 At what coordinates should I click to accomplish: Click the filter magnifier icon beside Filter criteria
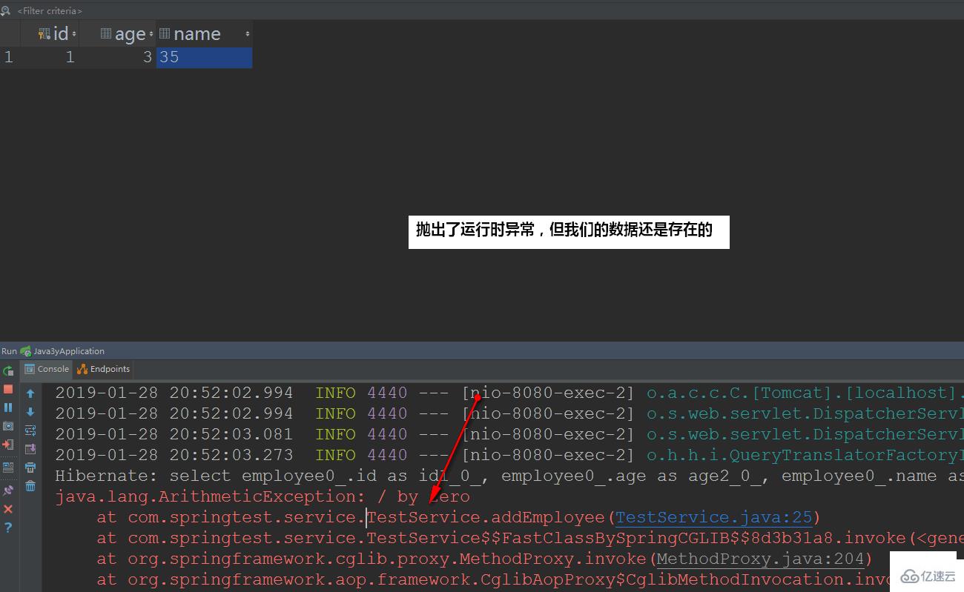point(6,10)
